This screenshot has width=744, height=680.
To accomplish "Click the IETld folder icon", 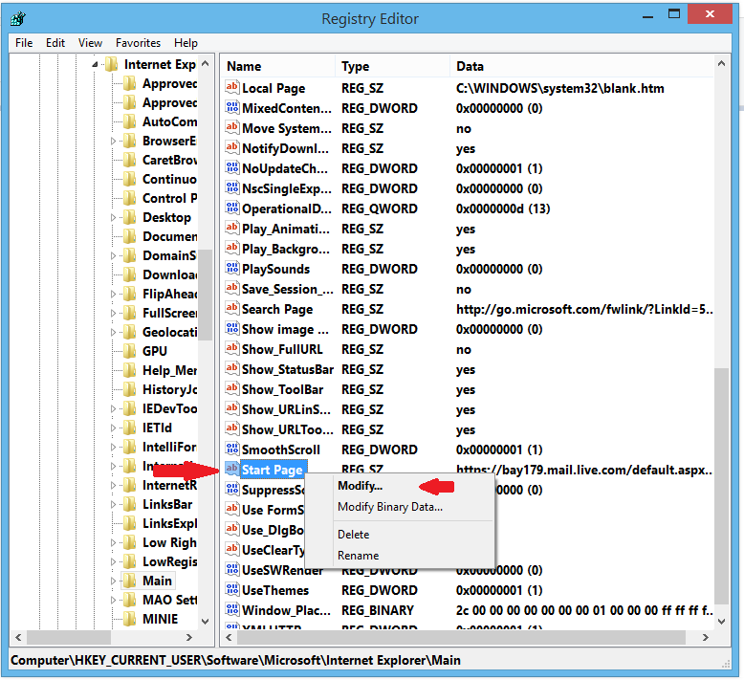I will tap(129, 428).
